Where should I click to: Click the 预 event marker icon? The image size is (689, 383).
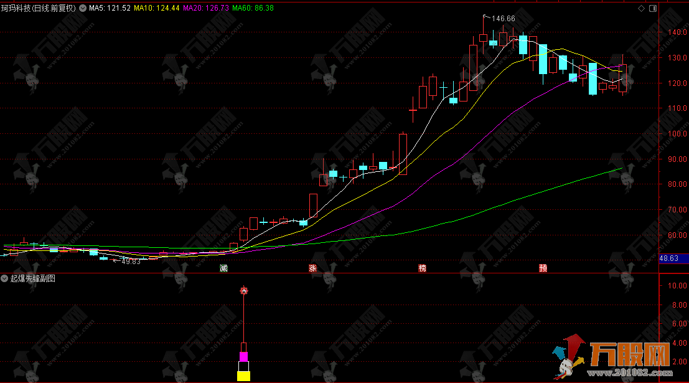[x=543, y=268]
